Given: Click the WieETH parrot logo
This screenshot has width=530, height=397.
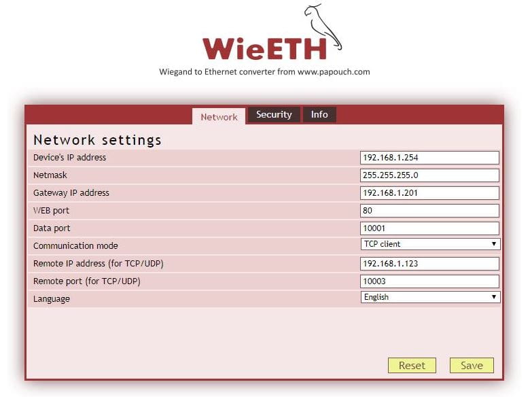Looking at the screenshot, I should pyautogui.click(x=272, y=32).
